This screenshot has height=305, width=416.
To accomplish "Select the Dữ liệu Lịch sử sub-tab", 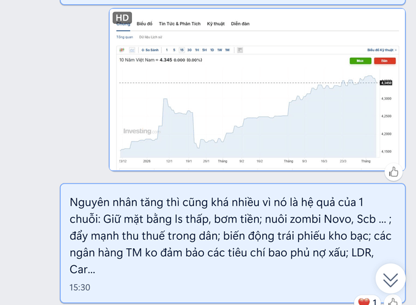I will point(150,37).
